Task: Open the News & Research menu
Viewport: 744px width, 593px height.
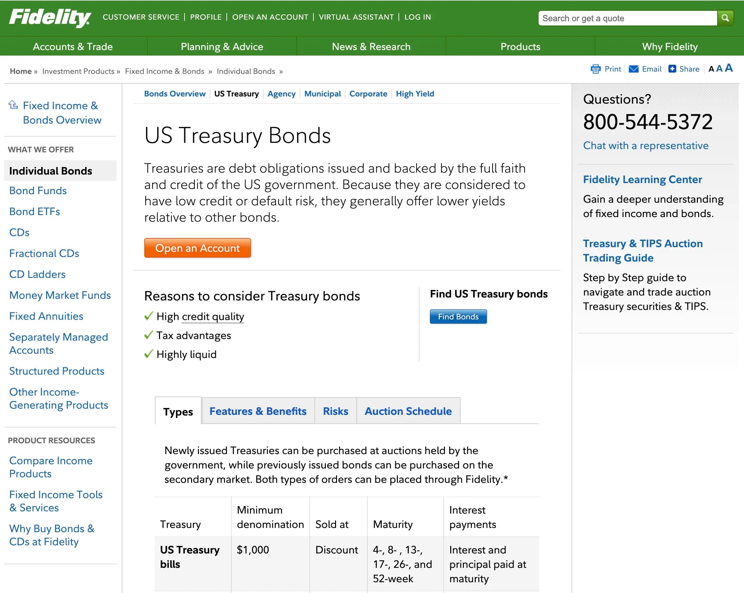Action: coord(371,46)
